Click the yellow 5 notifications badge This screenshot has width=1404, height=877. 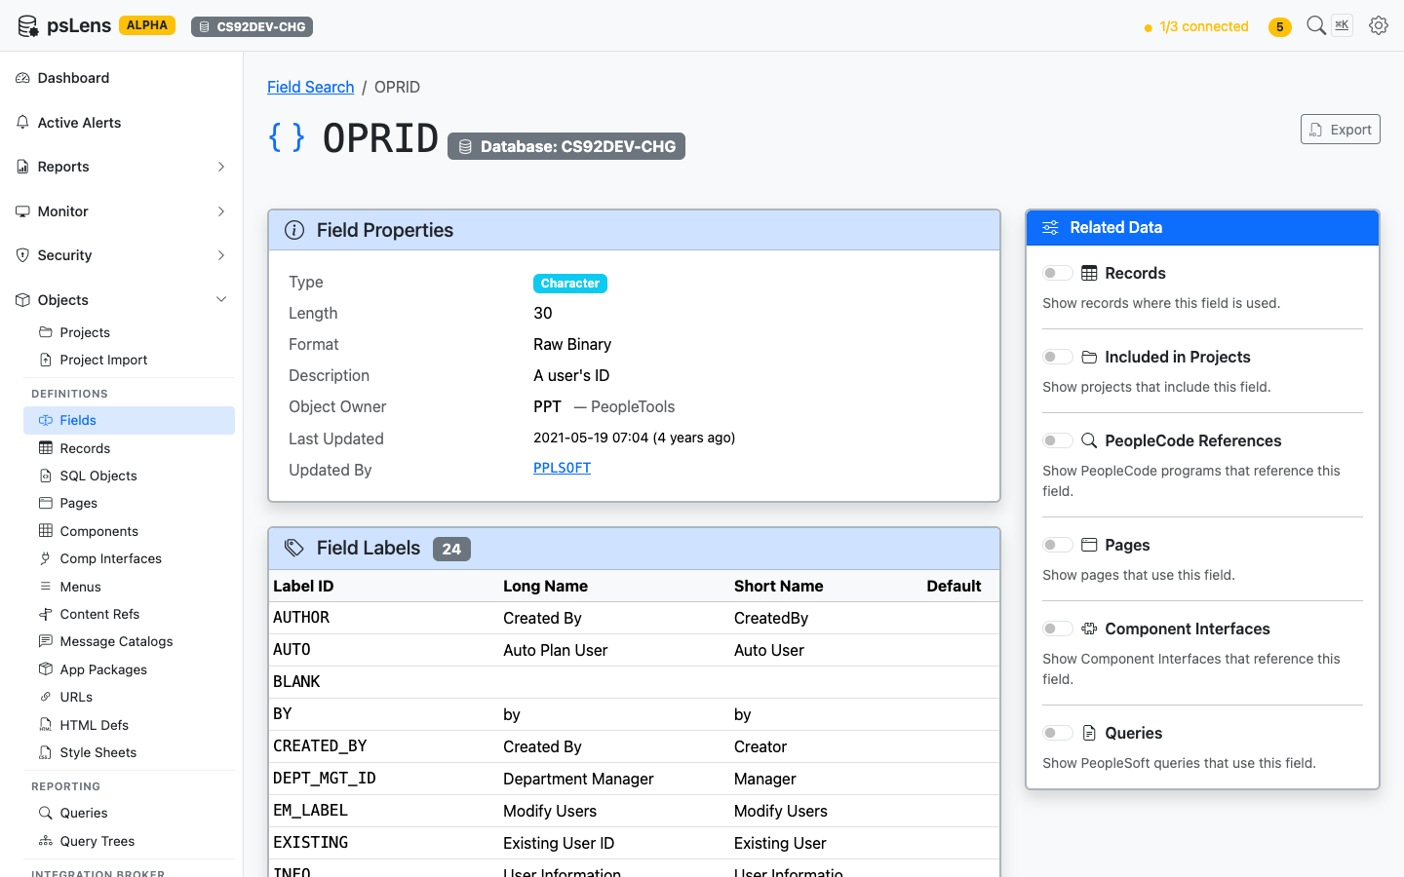(1280, 27)
